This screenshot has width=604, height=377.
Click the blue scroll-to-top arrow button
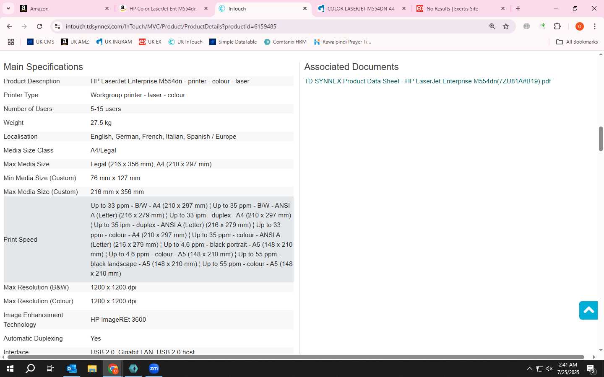point(588,310)
